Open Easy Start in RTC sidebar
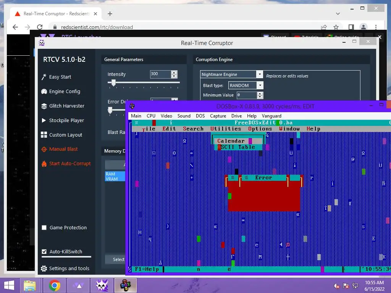391x293 pixels. click(x=60, y=77)
